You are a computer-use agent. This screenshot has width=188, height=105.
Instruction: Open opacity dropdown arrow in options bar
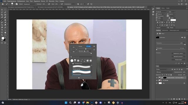tap(46, 4)
